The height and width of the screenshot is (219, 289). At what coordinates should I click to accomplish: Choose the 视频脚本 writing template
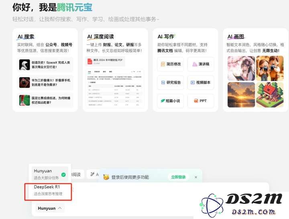tap(201, 82)
